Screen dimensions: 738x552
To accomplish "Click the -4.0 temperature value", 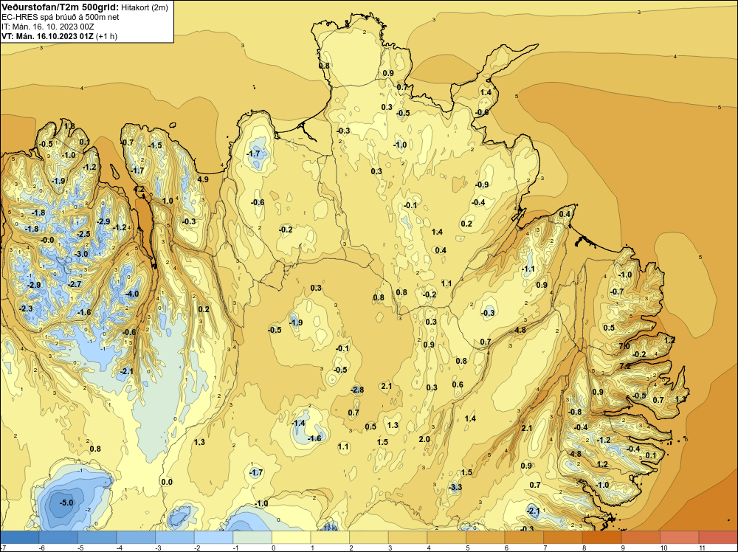I will point(132,294).
